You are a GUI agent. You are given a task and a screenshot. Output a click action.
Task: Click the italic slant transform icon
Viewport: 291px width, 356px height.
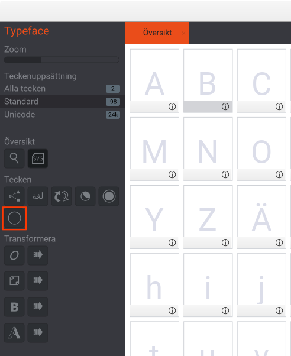click(x=14, y=255)
